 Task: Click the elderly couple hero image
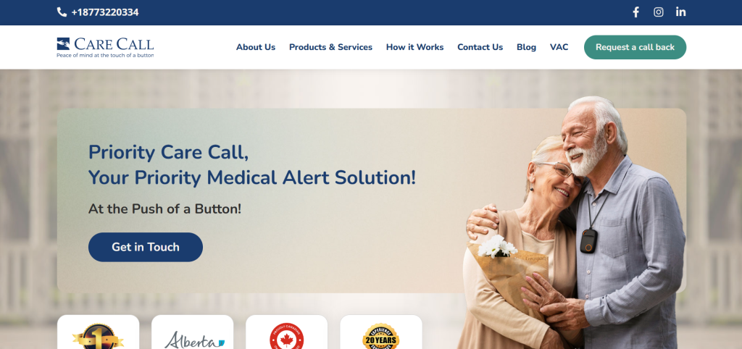[571, 222]
